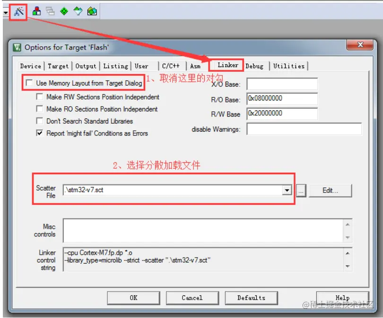The image size is (383, 318).
Task: Switch to the Output tab
Action: point(86,66)
